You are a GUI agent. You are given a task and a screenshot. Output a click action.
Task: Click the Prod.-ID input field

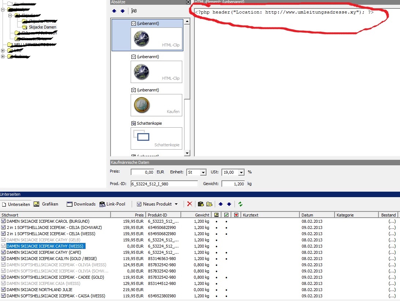pos(164,184)
